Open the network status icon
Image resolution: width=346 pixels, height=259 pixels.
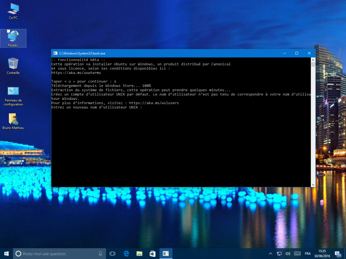pyautogui.click(x=279, y=253)
